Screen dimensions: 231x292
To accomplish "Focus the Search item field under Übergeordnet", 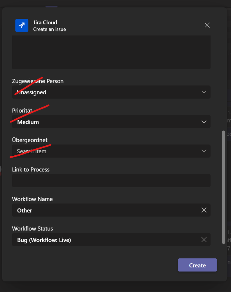I will (x=111, y=151).
